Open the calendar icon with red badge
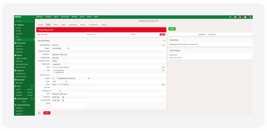Image resolution: width=267 pixels, height=131 pixels. point(240,17)
